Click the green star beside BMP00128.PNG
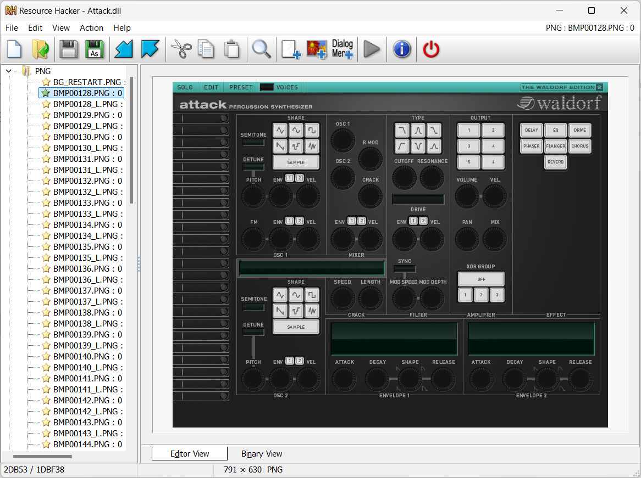Image resolution: width=641 pixels, height=478 pixels. [x=46, y=93]
